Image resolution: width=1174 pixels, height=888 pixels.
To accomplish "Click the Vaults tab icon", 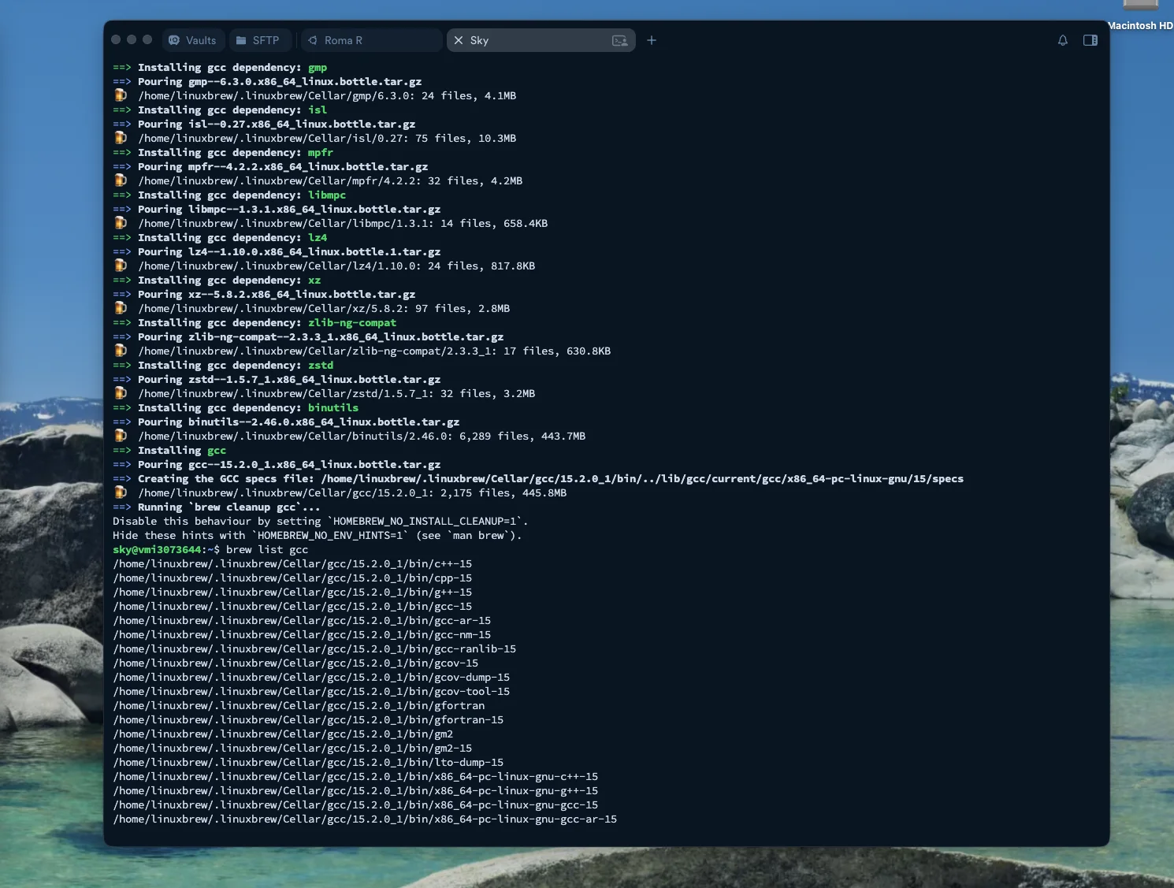I will 174,40.
